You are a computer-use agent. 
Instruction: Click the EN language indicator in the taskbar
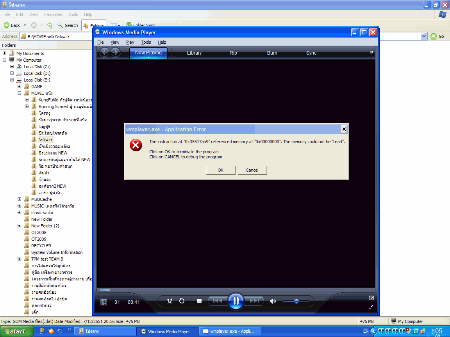[366, 331]
